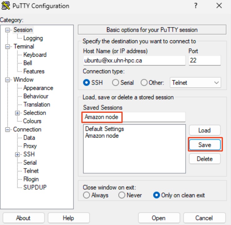Open the Proxy category
This screenshot has height=225, width=231.
point(30,146)
